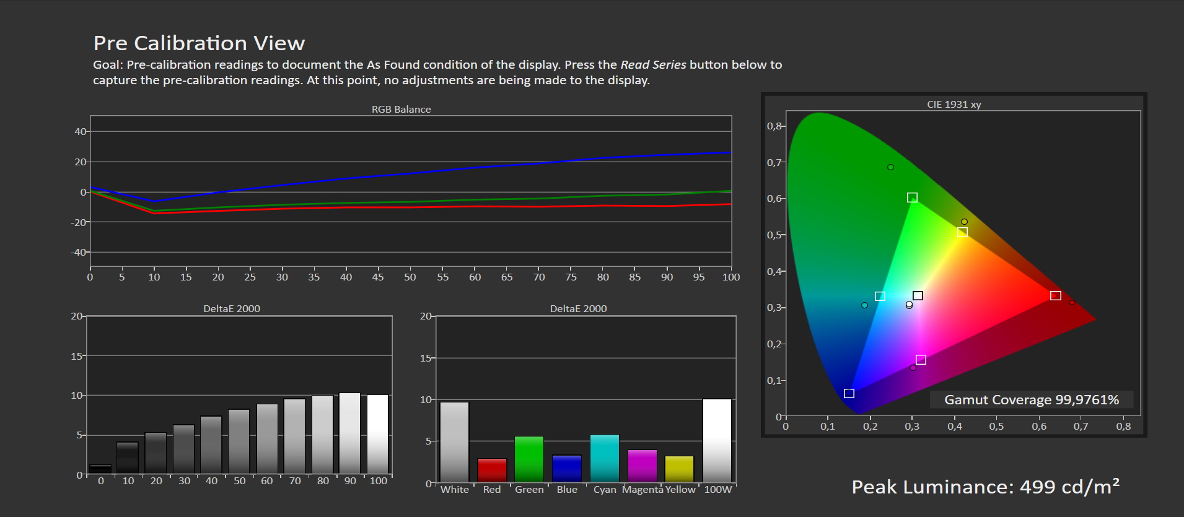Select the cyan target square on CIE diagram
This screenshot has height=517, width=1184.
point(880,297)
